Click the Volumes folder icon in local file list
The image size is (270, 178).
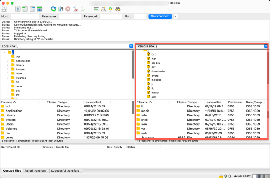tap(2, 128)
